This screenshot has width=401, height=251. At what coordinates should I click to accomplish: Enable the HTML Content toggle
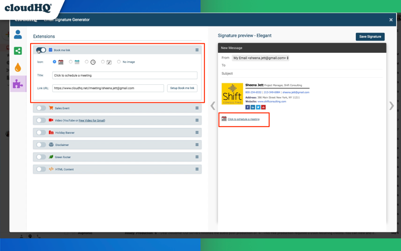(x=41, y=169)
